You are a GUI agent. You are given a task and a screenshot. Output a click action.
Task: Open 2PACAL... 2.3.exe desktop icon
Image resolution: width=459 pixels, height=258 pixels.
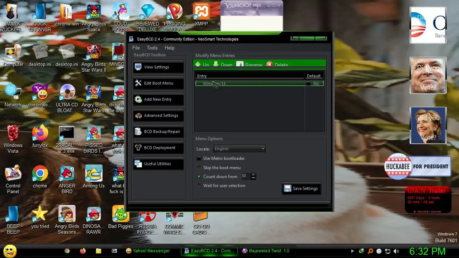pyautogui.click(x=67, y=139)
